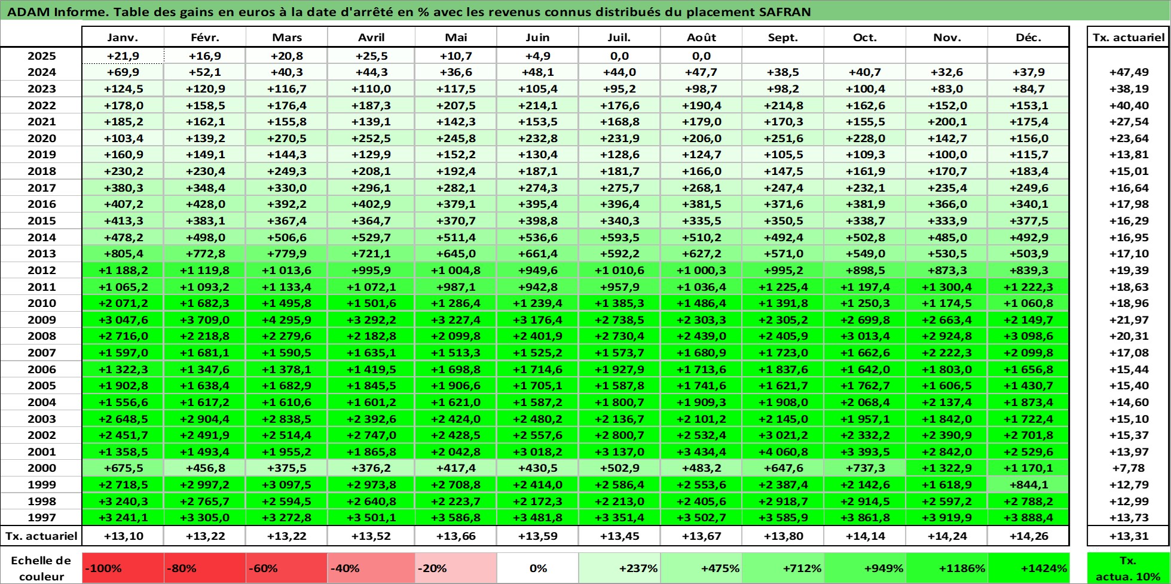Click the 0% white color scale swatch

(x=537, y=568)
